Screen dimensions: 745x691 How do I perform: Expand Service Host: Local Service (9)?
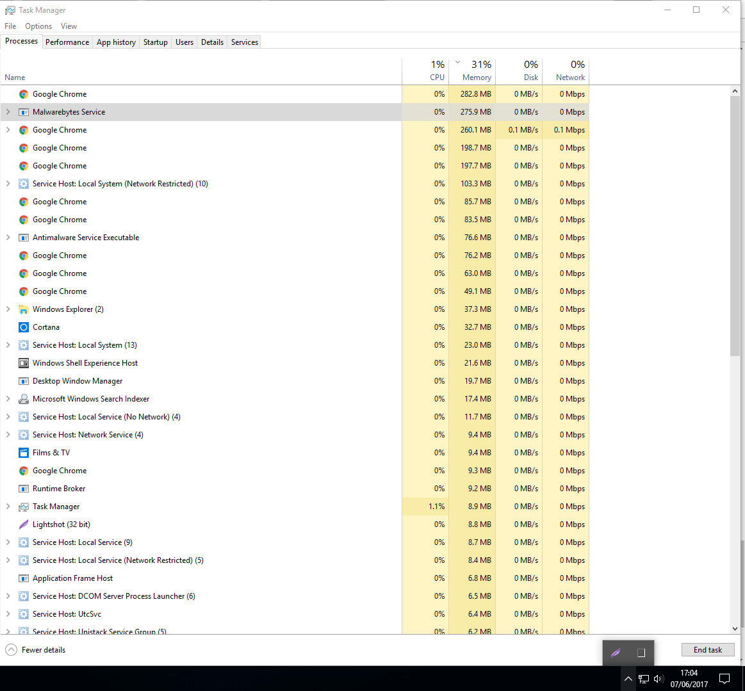click(8, 542)
